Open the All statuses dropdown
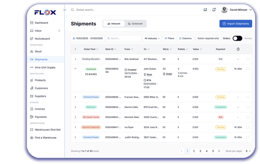This screenshot has width=260, height=164. pyautogui.click(x=152, y=38)
